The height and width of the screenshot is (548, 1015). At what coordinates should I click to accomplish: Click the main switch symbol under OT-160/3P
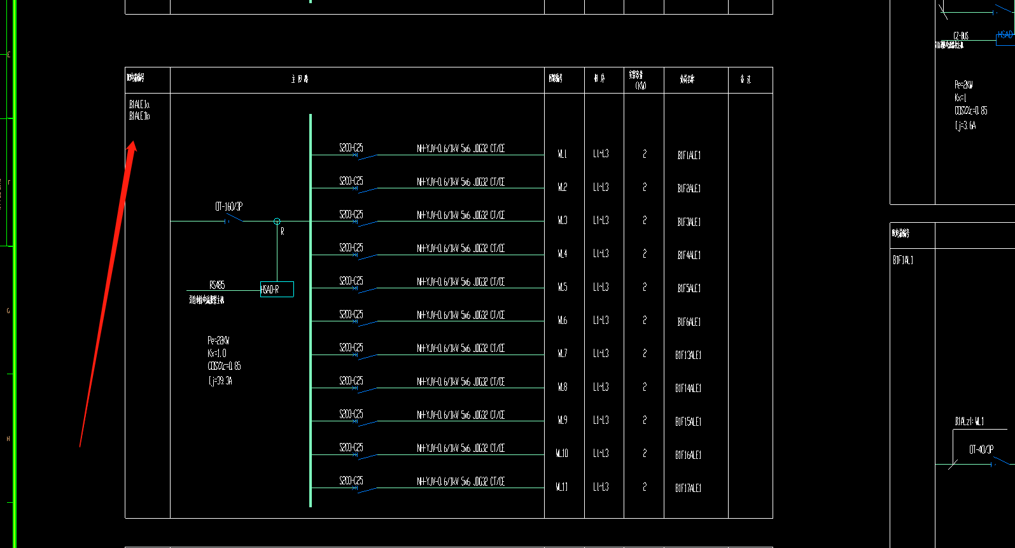pos(234,218)
